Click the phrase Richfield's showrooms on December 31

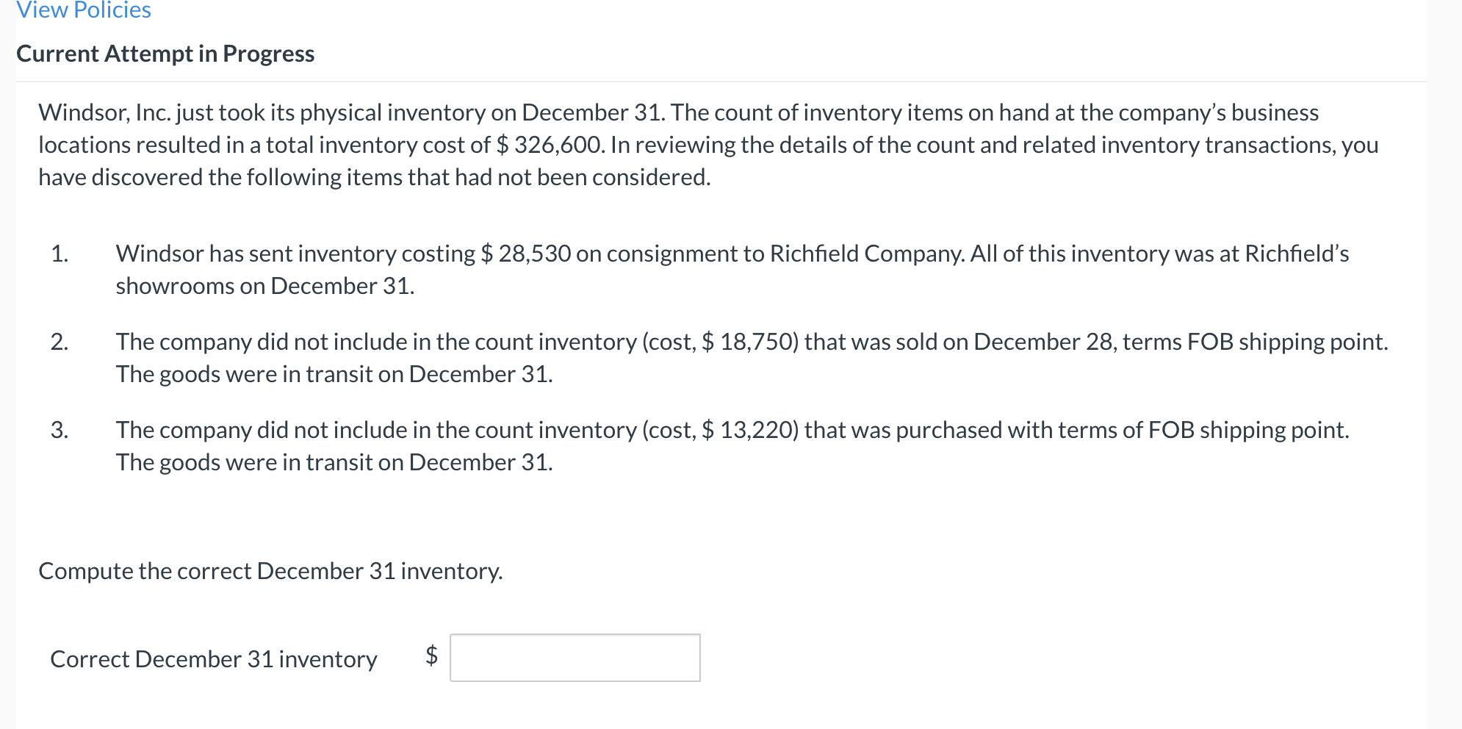(264, 285)
